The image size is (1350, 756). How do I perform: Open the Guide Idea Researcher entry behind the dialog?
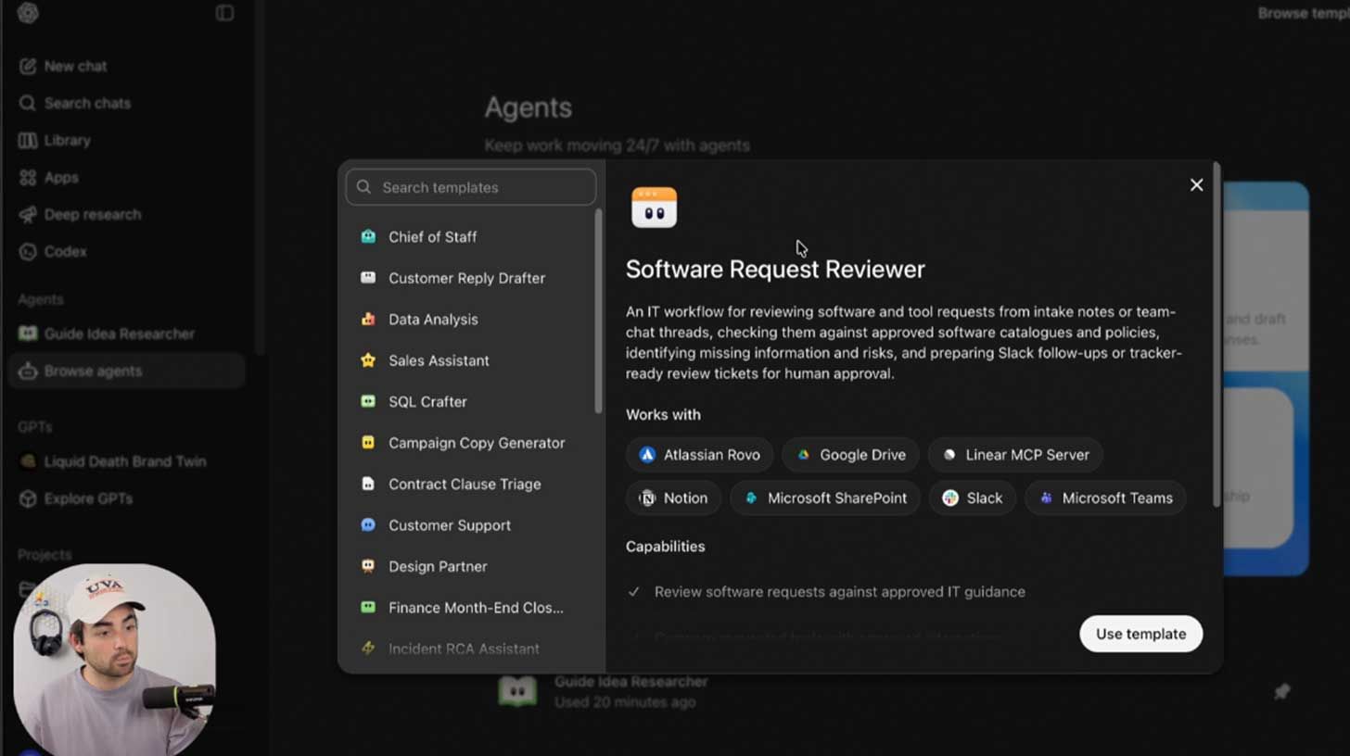[630, 691]
